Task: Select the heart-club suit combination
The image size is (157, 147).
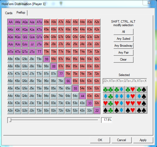Action: click(108, 103)
